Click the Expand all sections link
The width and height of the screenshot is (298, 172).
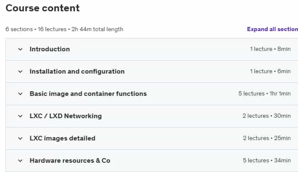point(272,29)
